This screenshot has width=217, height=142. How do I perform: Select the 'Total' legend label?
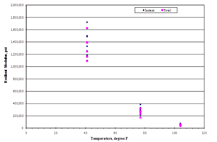(x=168, y=10)
